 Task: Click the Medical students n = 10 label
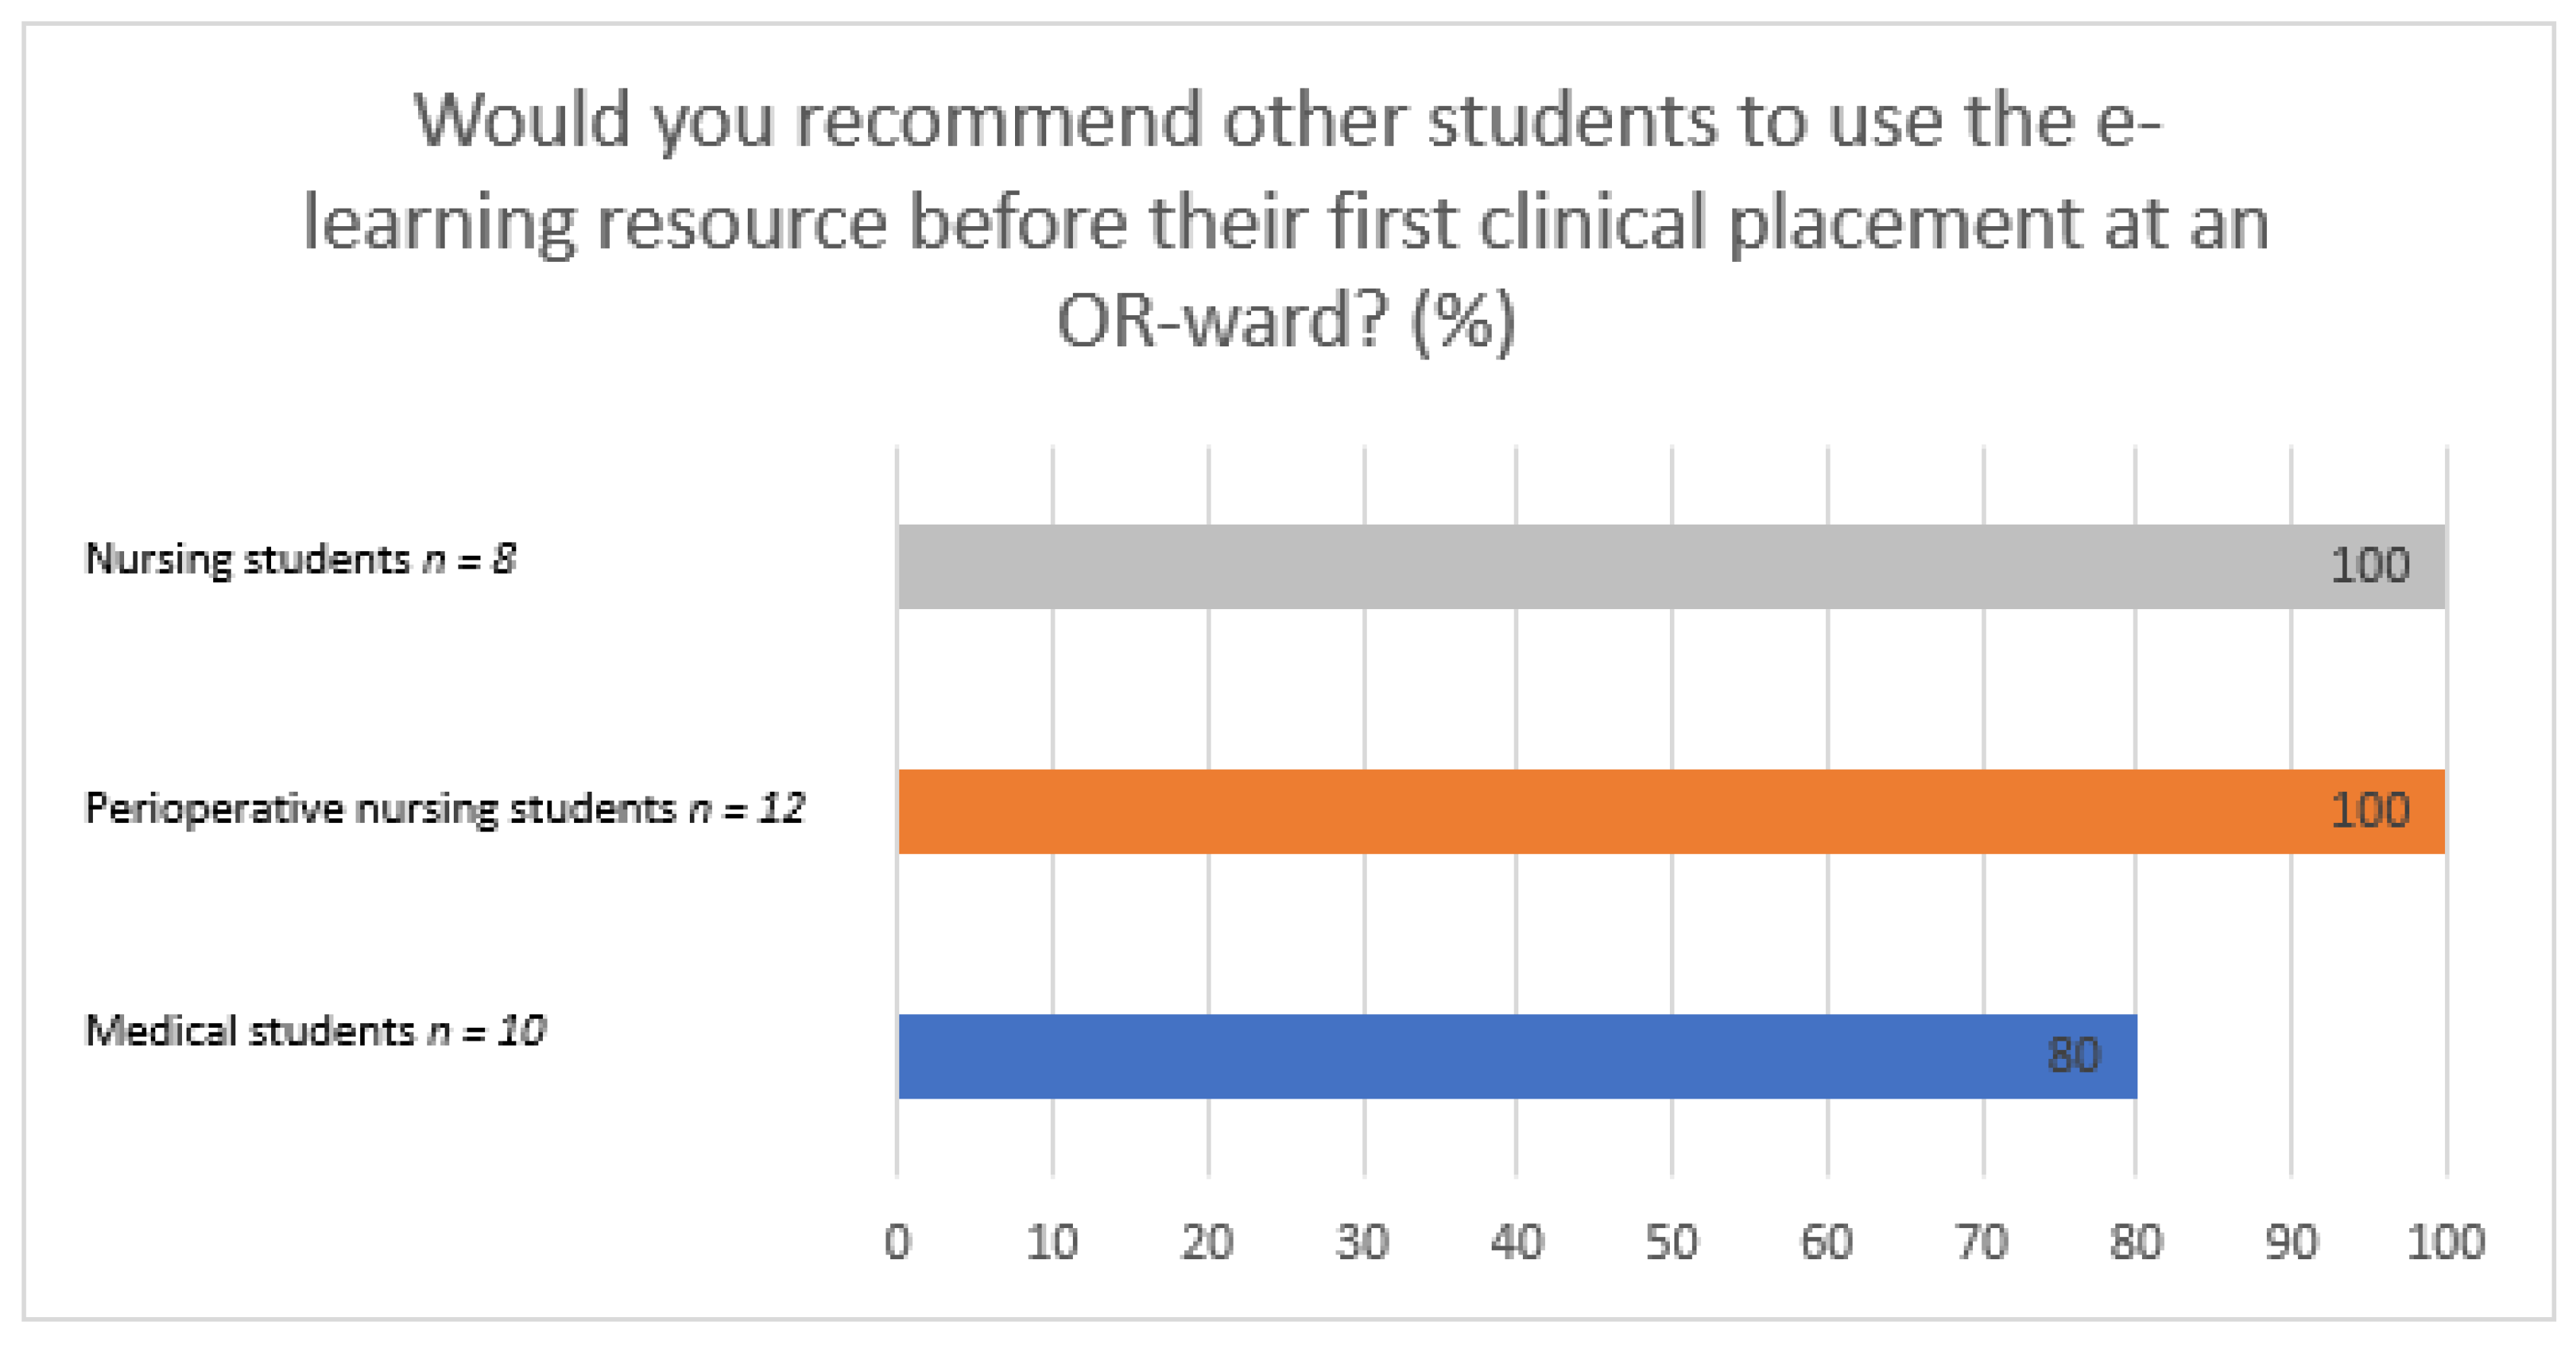pos(315,1031)
